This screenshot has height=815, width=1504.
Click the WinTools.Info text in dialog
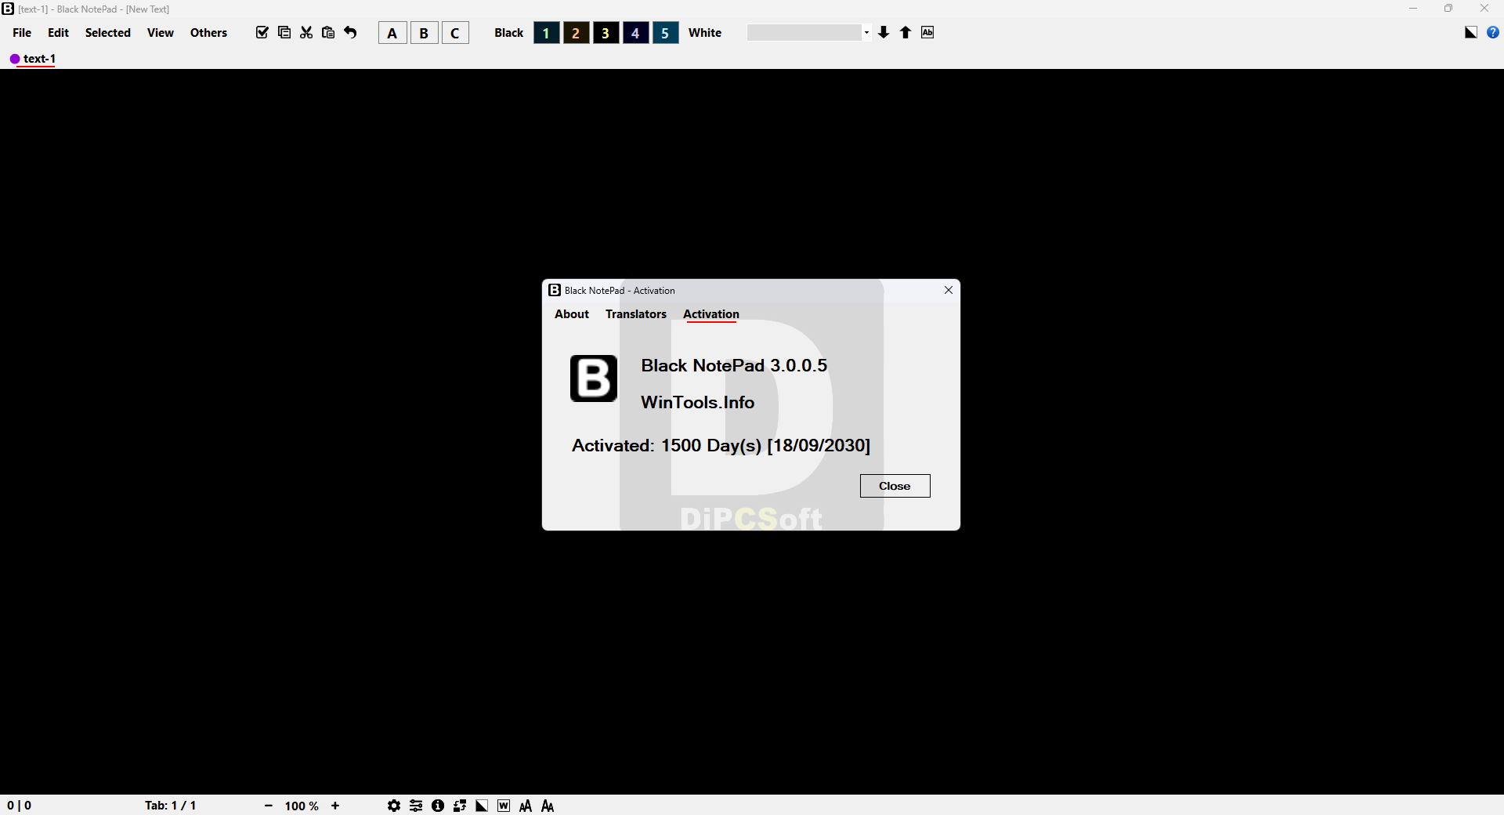tap(697, 402)
